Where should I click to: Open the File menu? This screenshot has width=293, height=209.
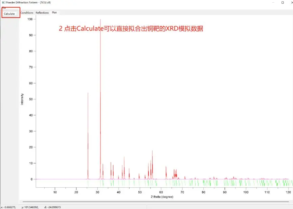[x=4, y=8]
